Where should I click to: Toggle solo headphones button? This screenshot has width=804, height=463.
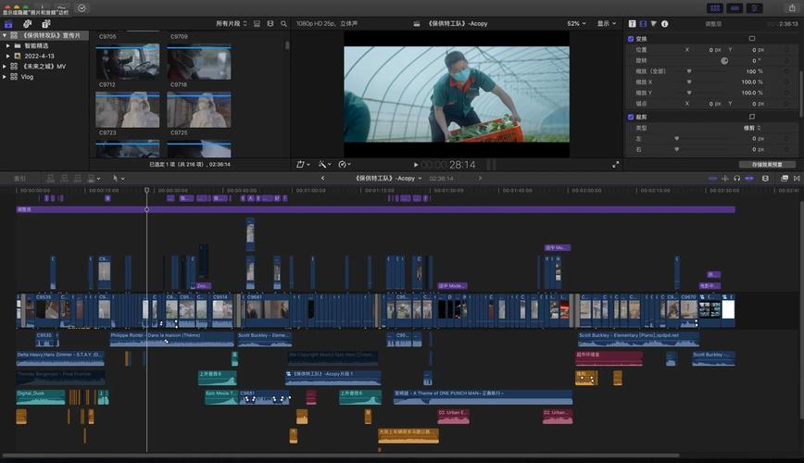pyautogui.click(x=736, y=179)
